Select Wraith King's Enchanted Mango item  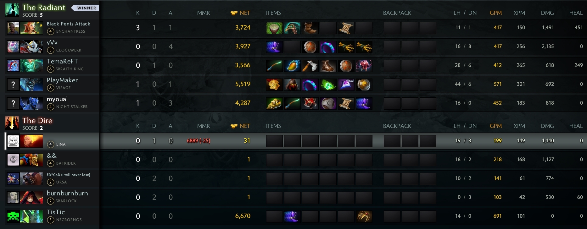(x=292, y=66)
